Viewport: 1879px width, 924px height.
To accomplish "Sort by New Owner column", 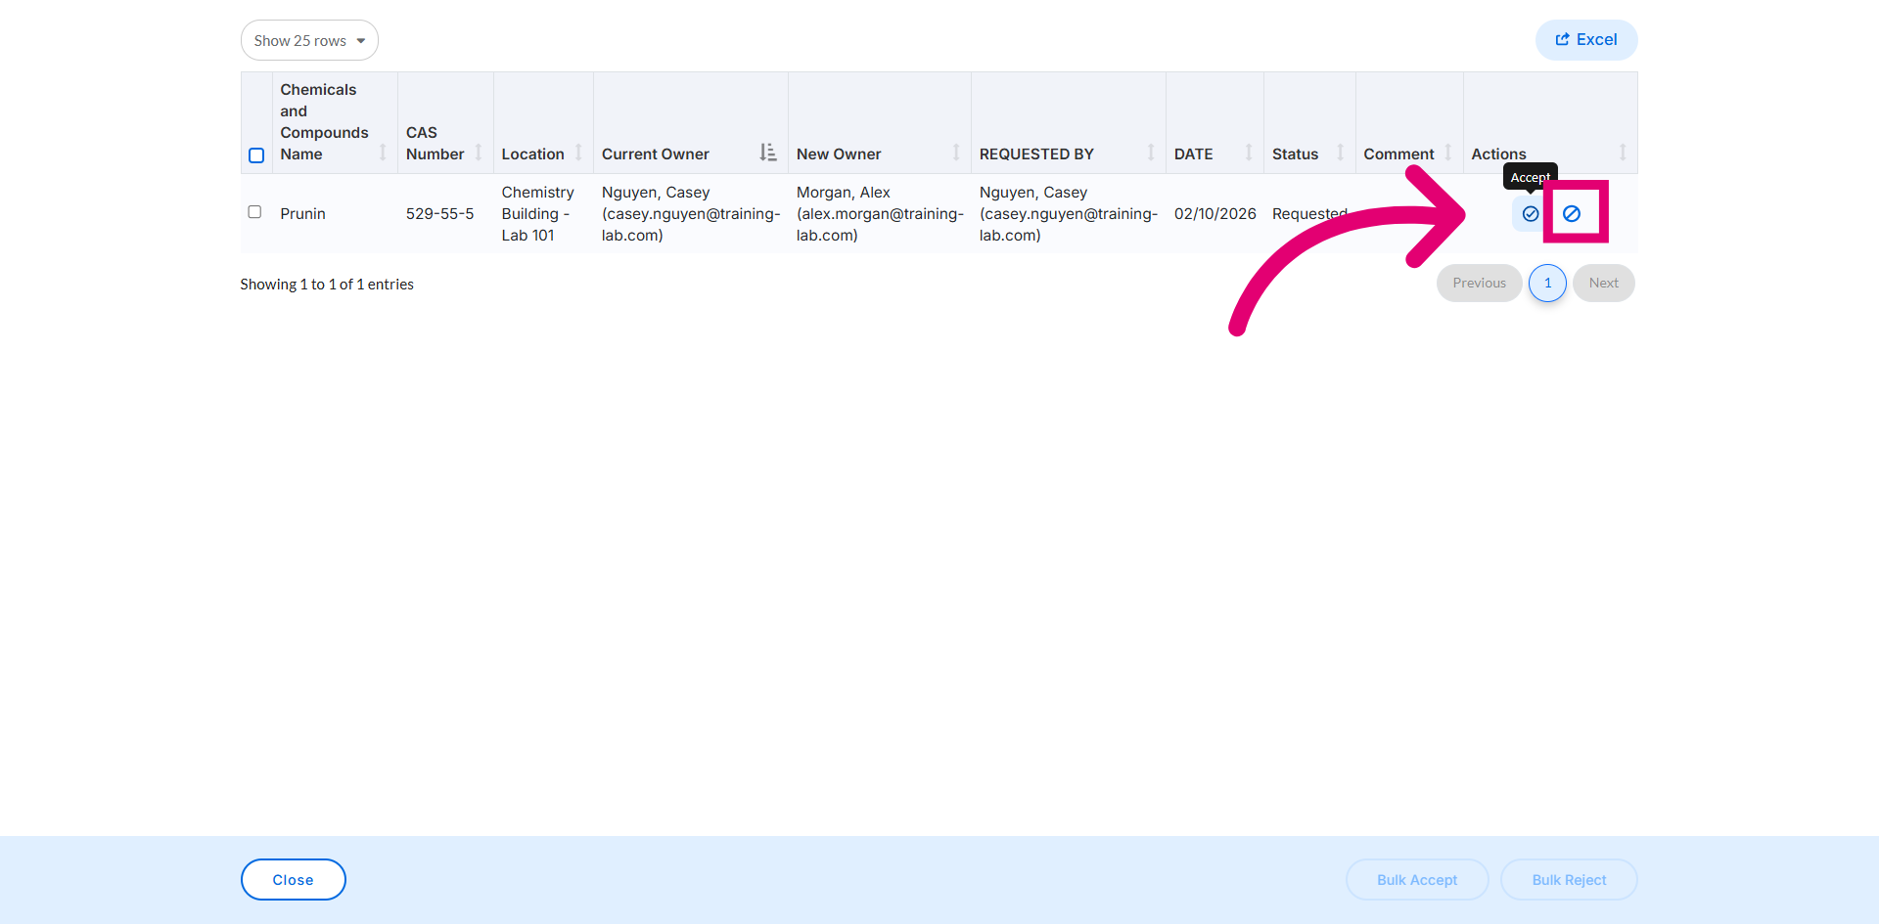I will pyautogui.click(x=880, y=122).
